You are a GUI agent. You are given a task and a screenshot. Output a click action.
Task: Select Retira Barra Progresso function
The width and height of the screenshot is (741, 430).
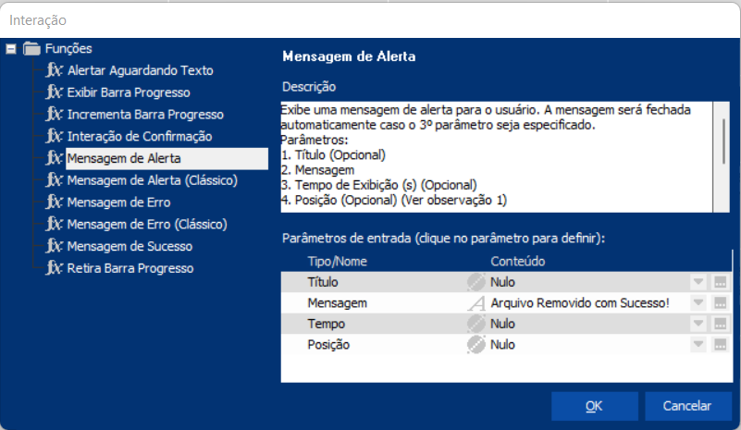point(130,268)
